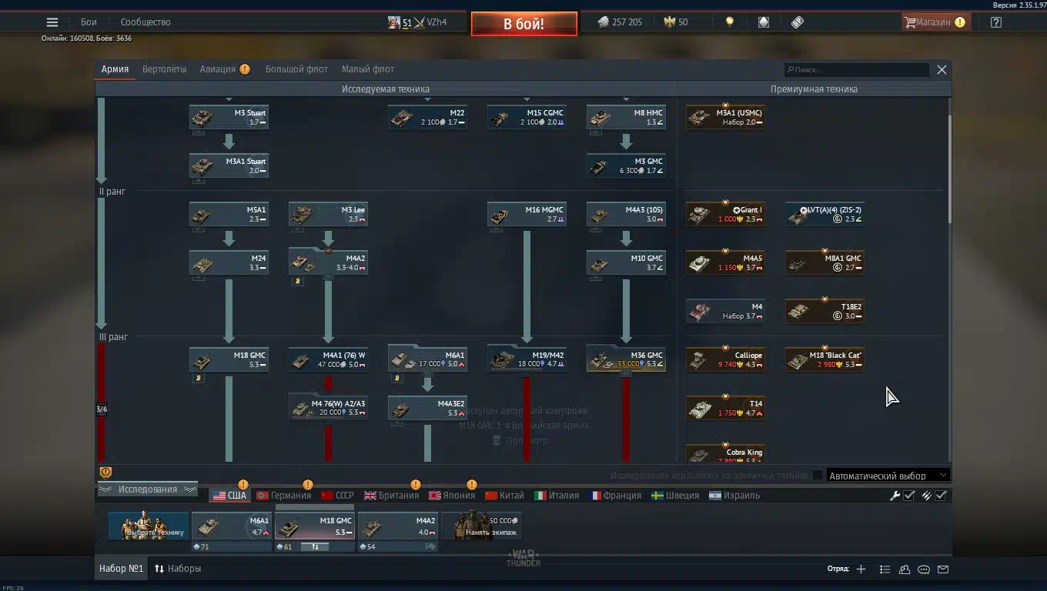The image size is (1047, 591).
Task: Open the help question mark icon
Action: [996, 22]
